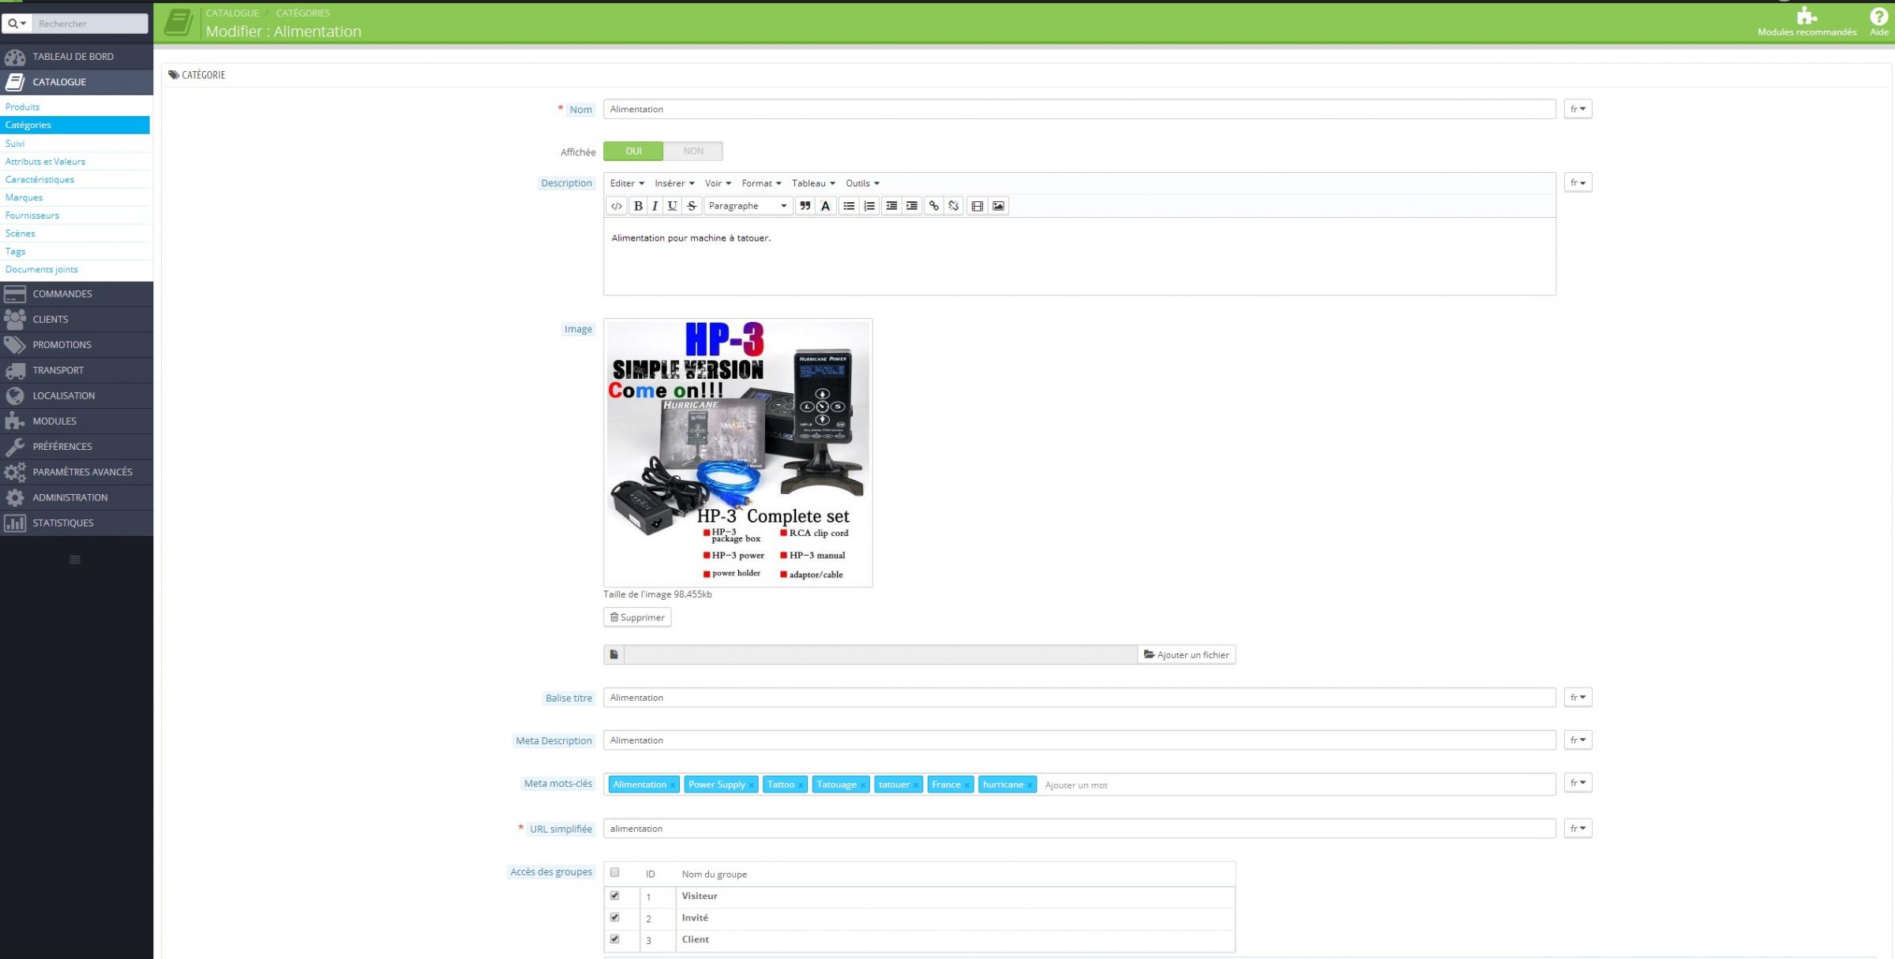
Task: Insert bulleted list in description
Action: click(849, 206)
